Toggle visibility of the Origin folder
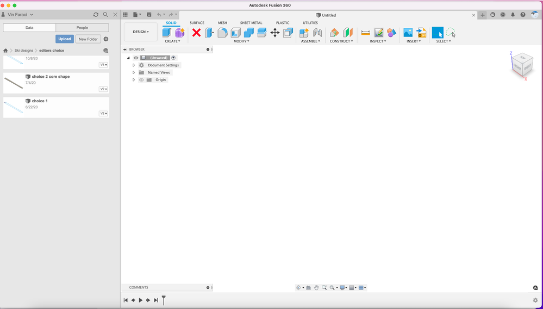 141,79
